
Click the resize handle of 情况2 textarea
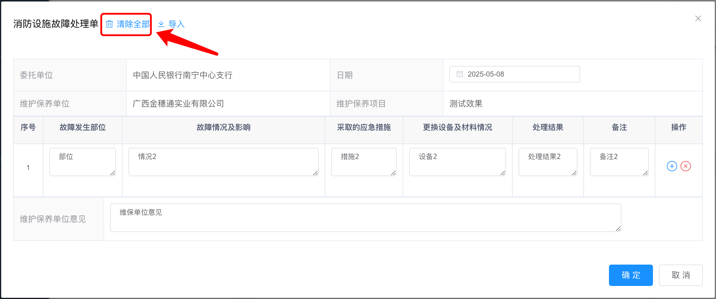(316, 173)
